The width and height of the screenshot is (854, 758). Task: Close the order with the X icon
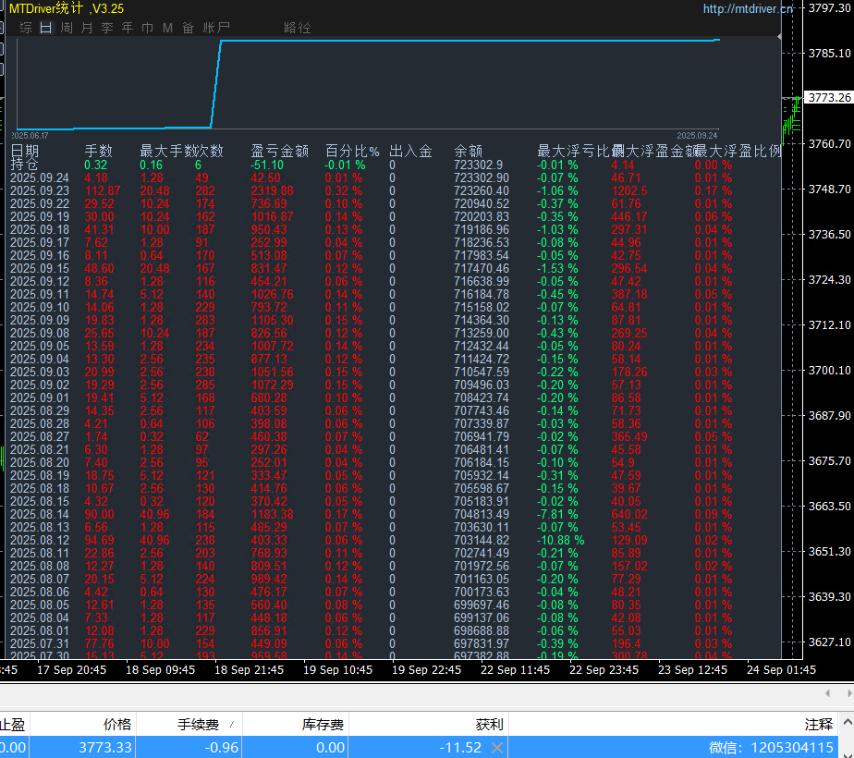click(497, 747)
